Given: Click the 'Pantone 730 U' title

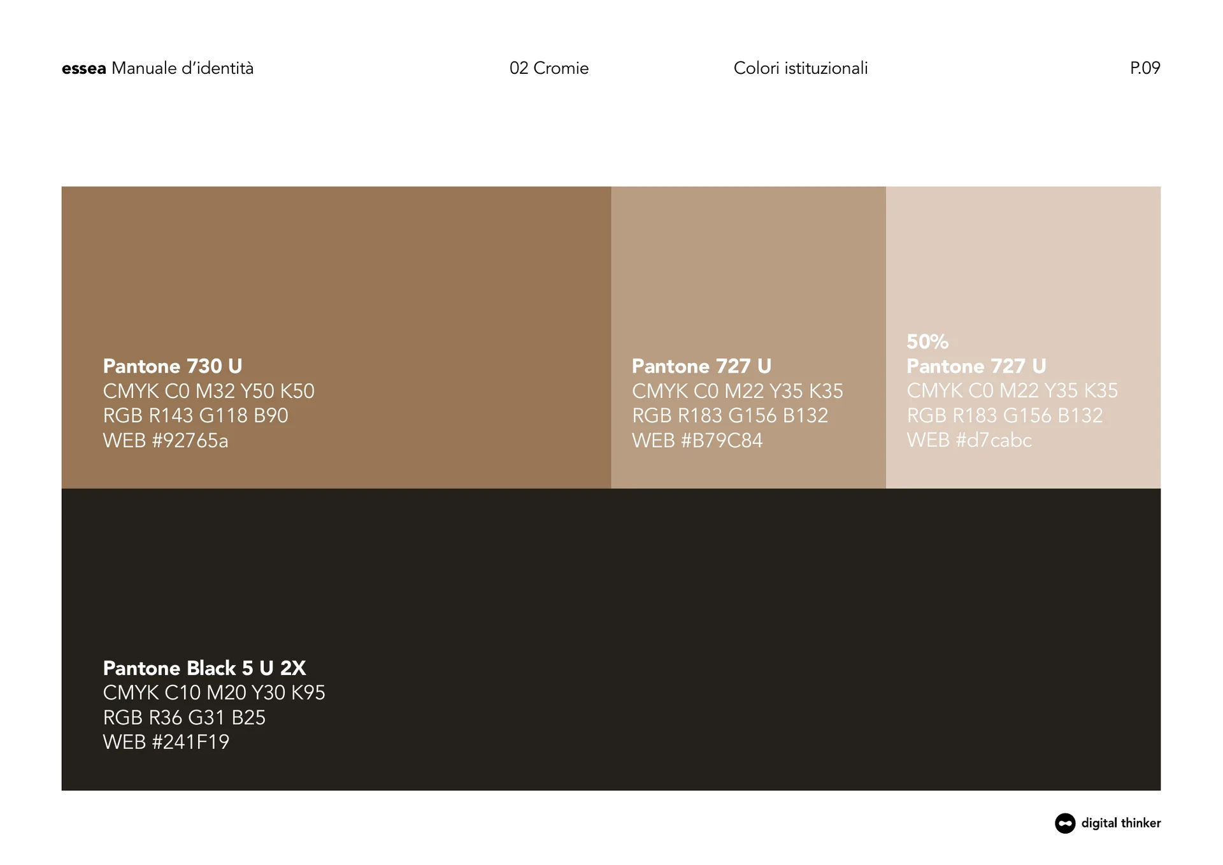Looking at the screenshot, I should point(173,366).
